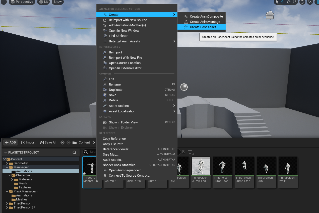Open the Perspective viewport dropdown
319x213 pixels.
tap(22, 2)
